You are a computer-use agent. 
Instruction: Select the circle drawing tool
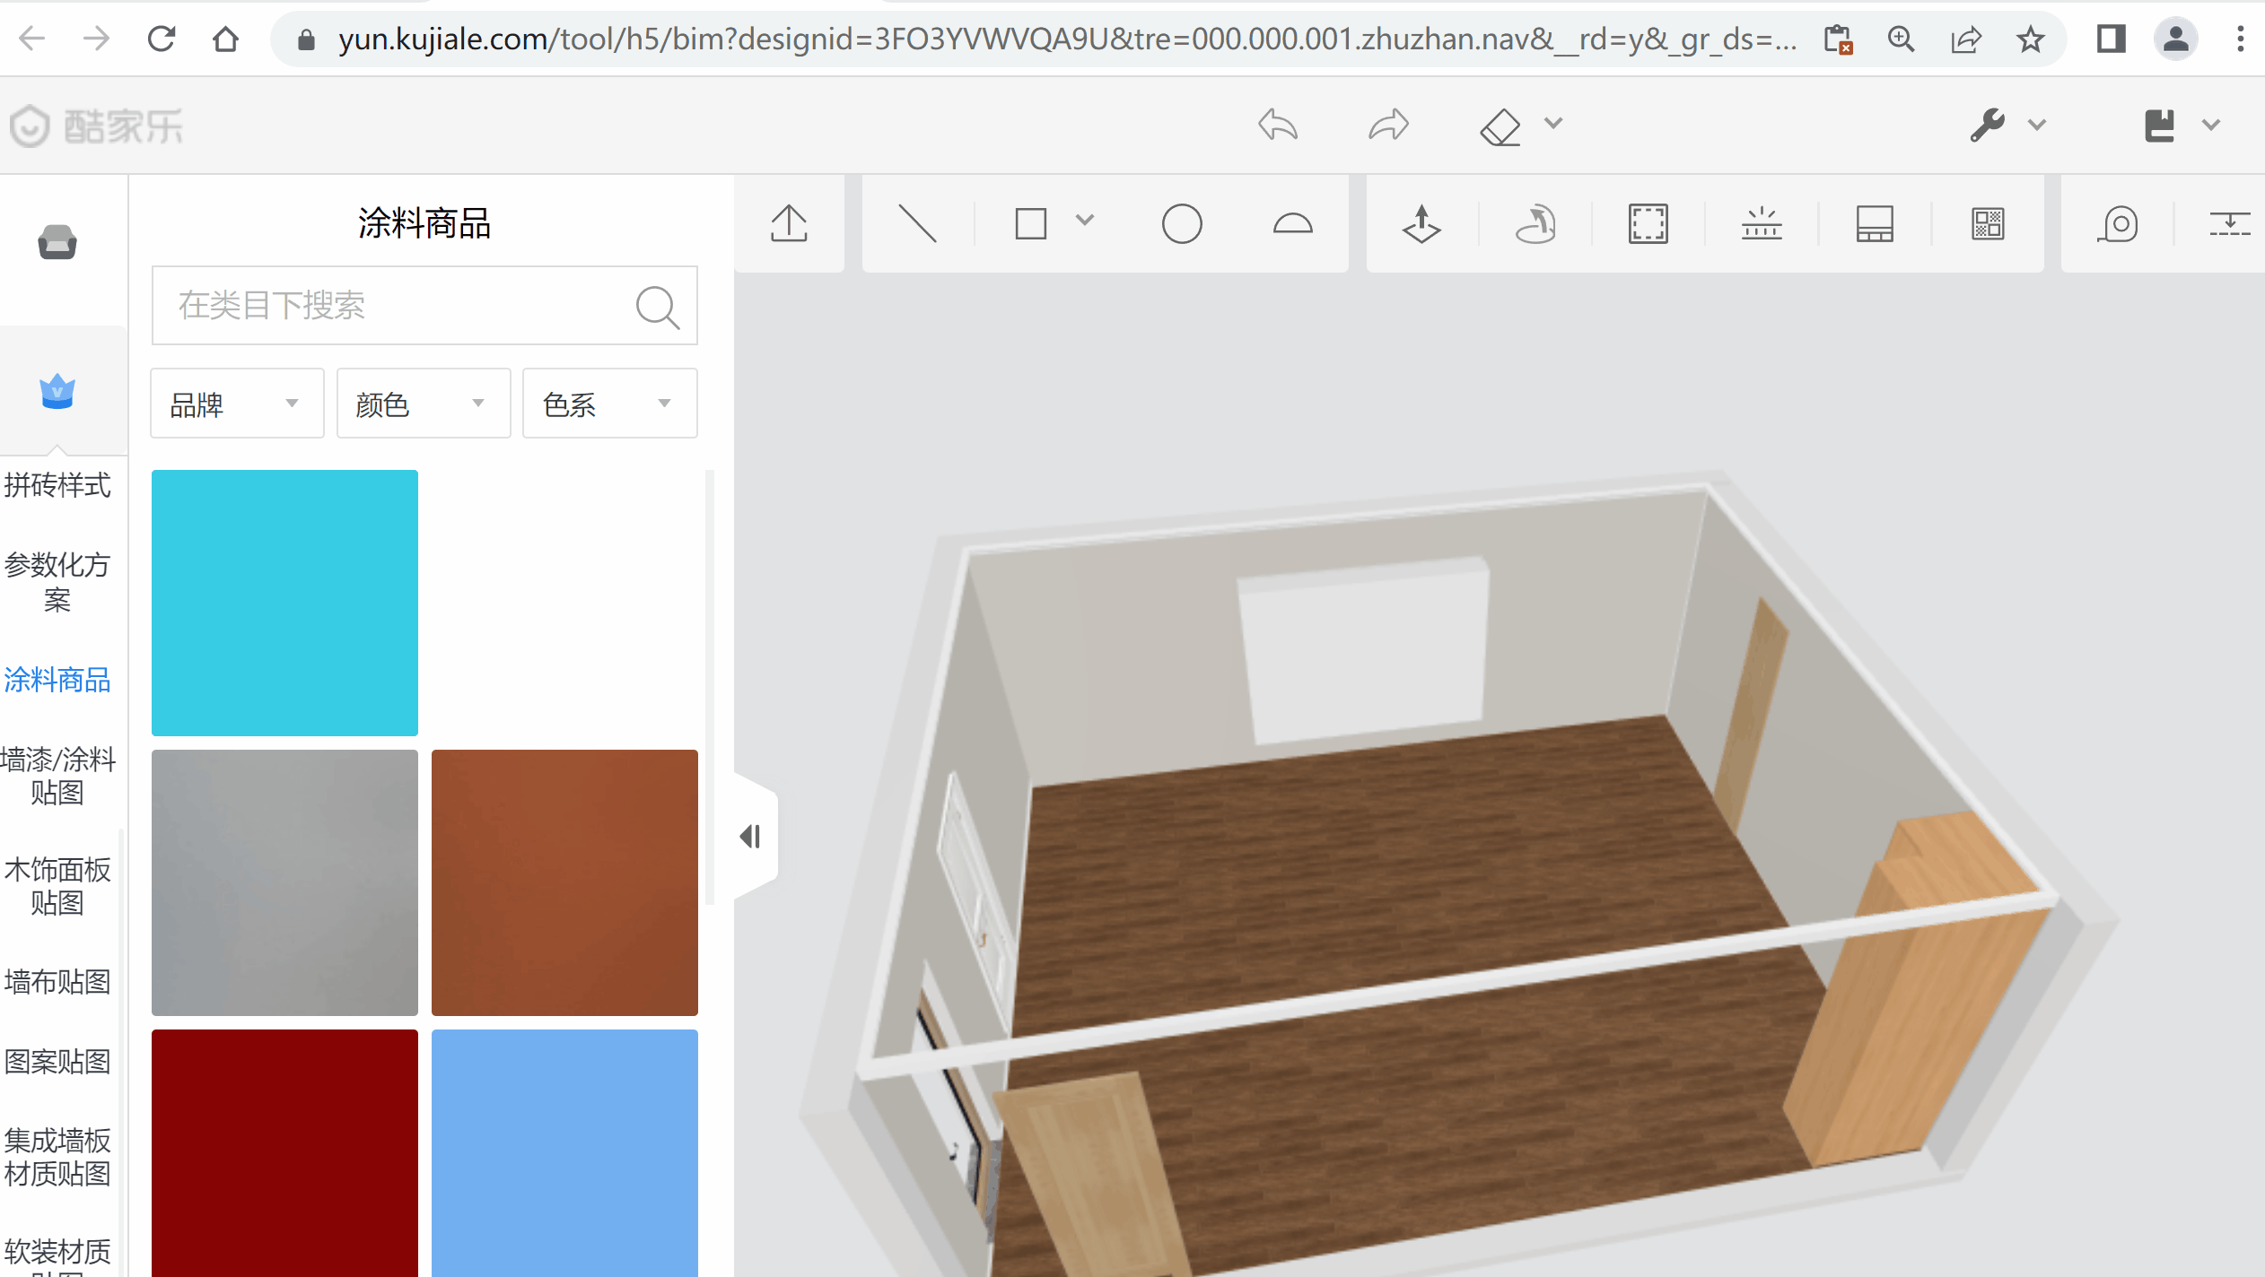(x=1181, y=224)
